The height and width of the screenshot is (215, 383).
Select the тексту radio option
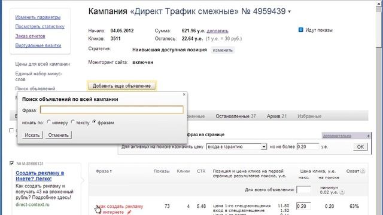pos(72,122)
